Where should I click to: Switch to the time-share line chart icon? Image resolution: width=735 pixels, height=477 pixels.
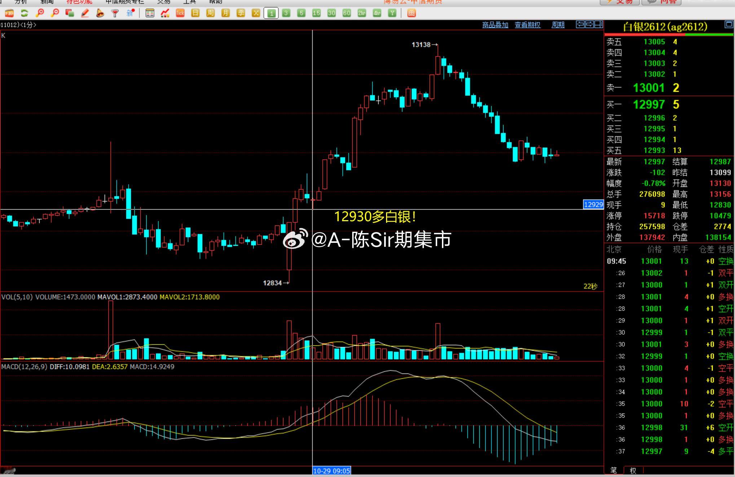[165, 13]
